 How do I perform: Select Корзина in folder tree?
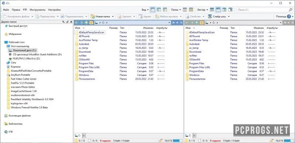(x=15, y=67)
